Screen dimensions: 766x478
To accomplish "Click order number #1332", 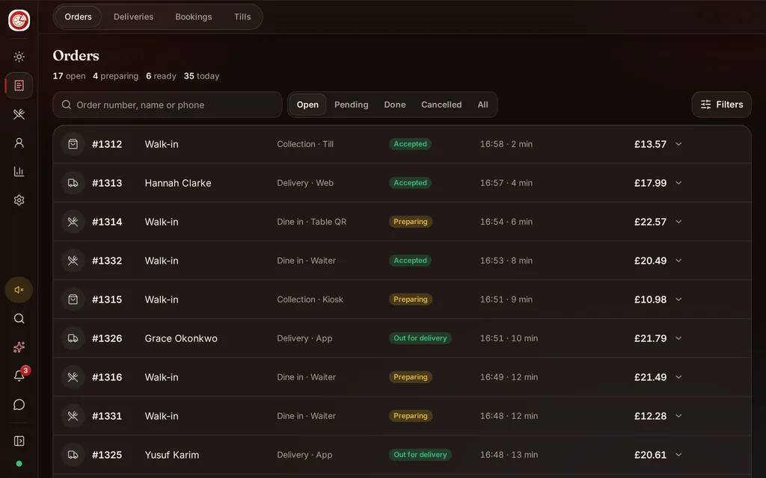I will [107, 261].
